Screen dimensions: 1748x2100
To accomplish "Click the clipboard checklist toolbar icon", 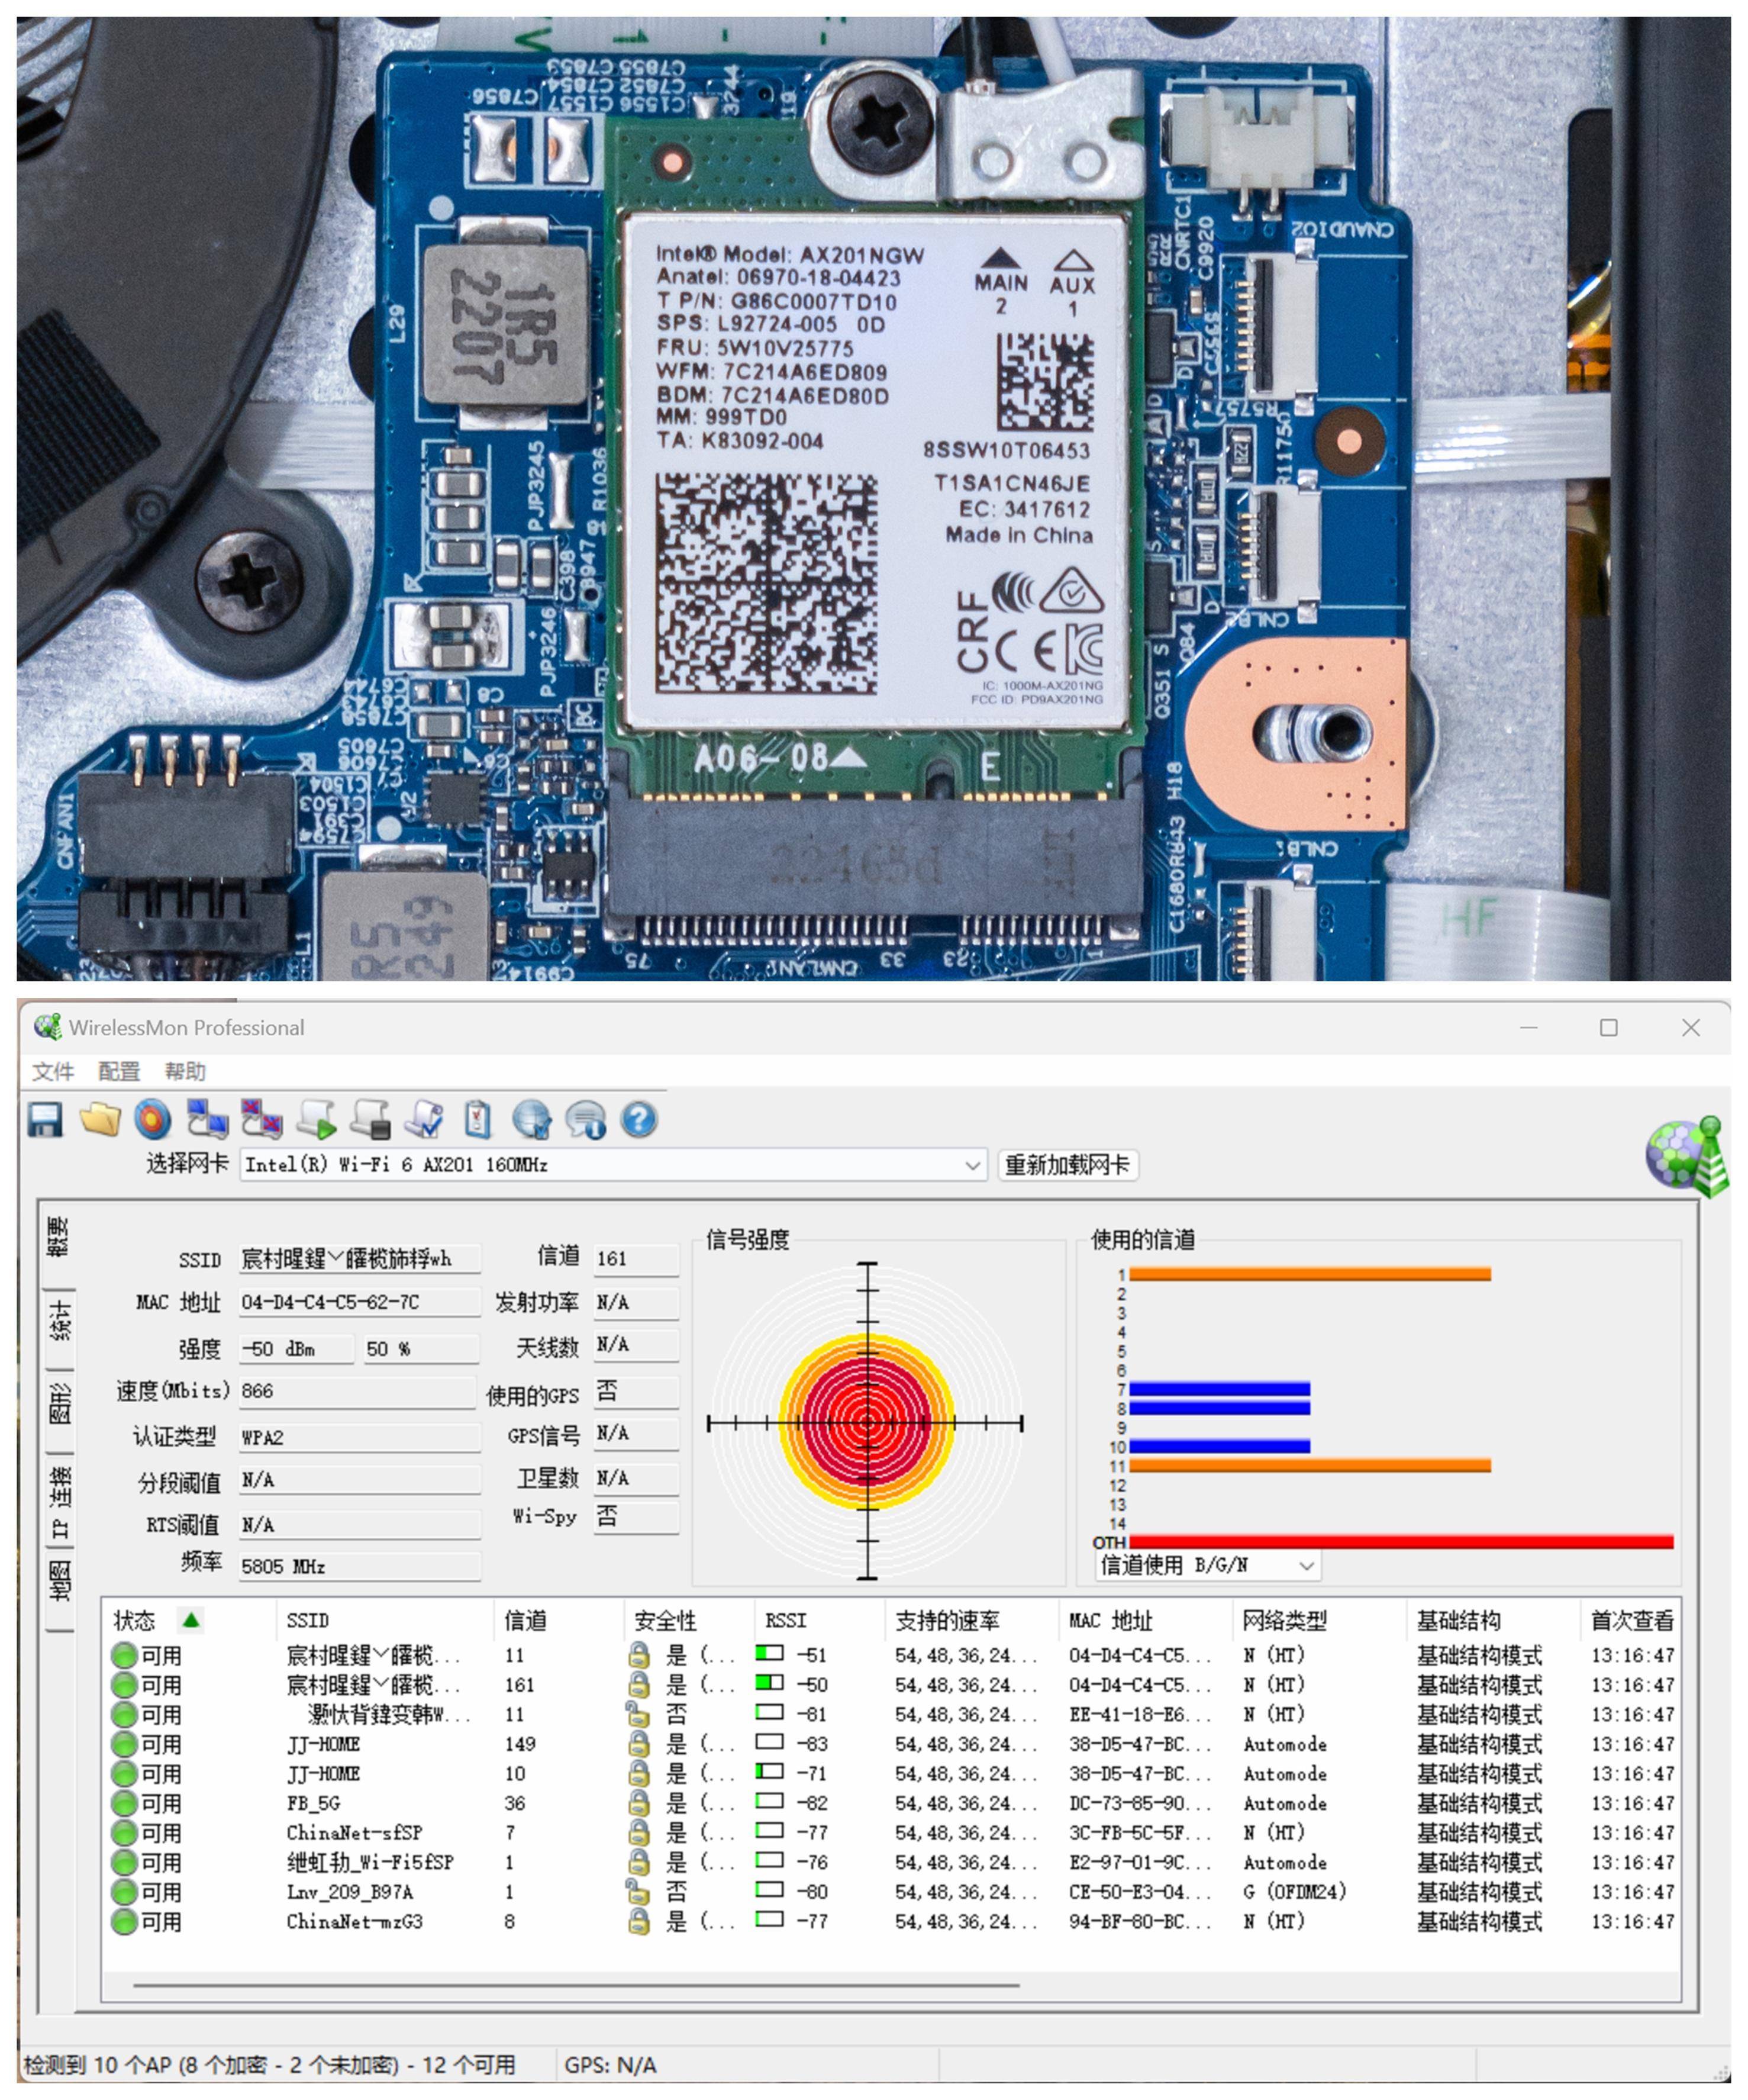I will [x=478, y=1120].
